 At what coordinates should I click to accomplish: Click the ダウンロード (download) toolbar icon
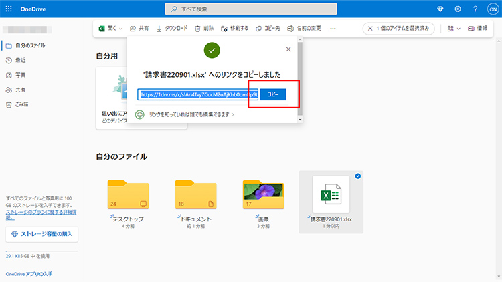pos(159,29)
